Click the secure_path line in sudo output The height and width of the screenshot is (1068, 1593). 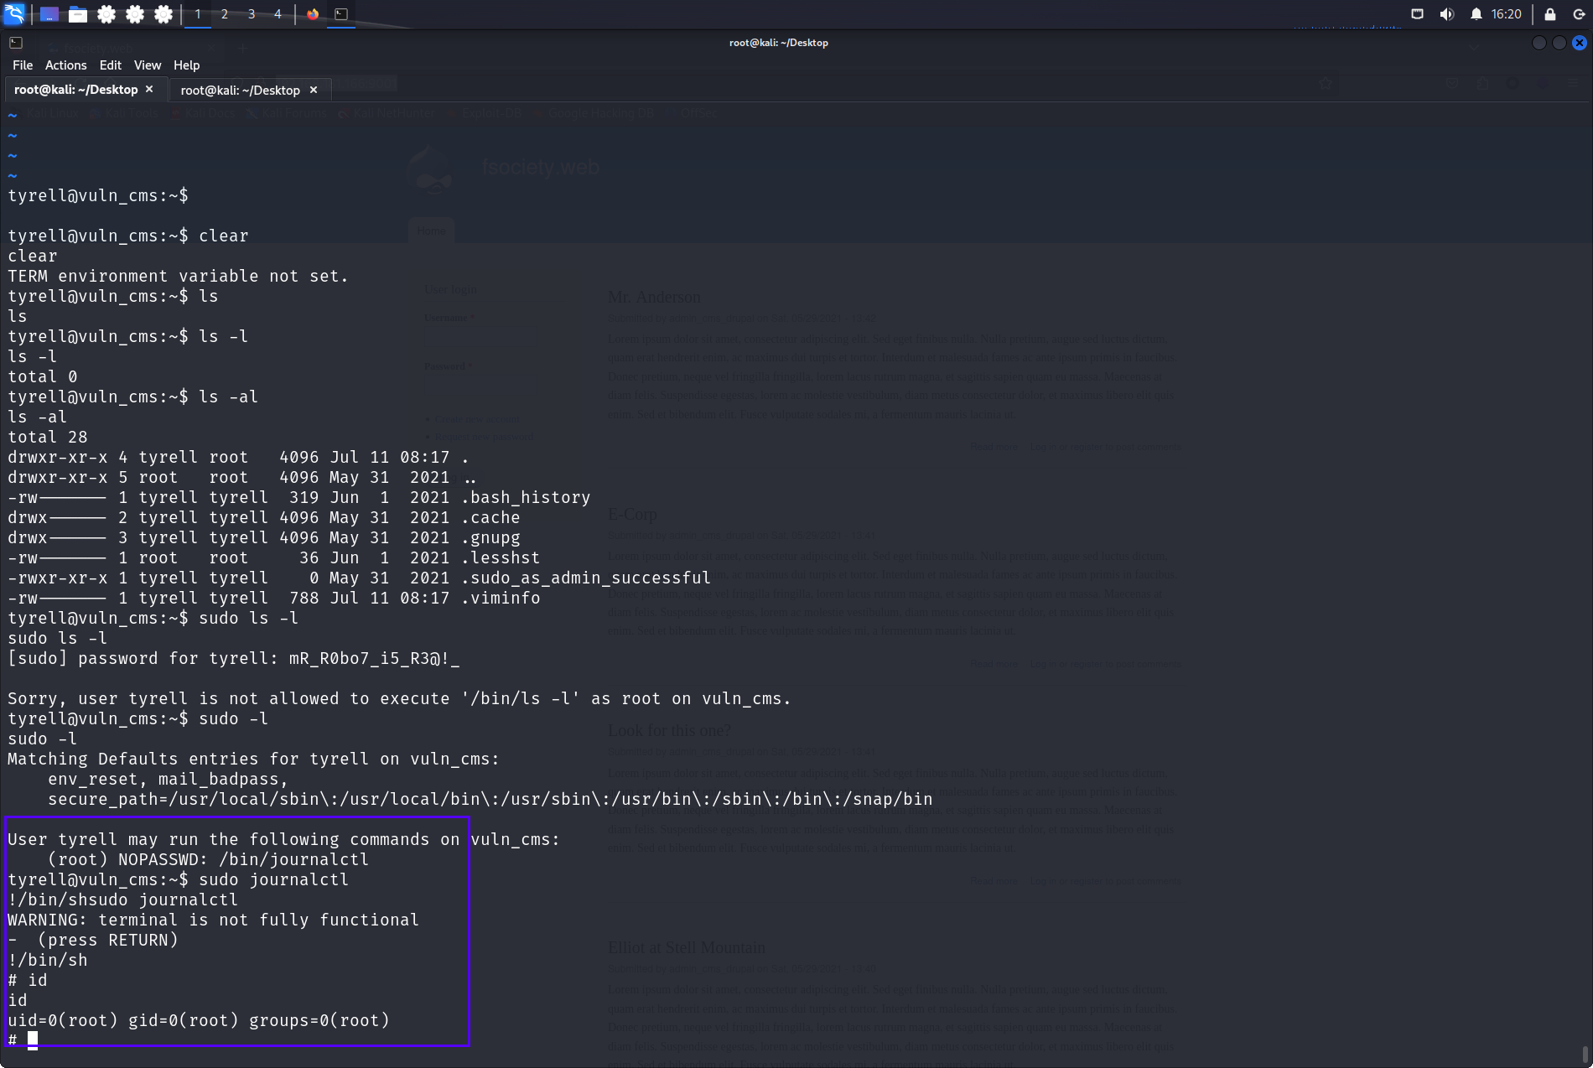click(x=490, y=799)
